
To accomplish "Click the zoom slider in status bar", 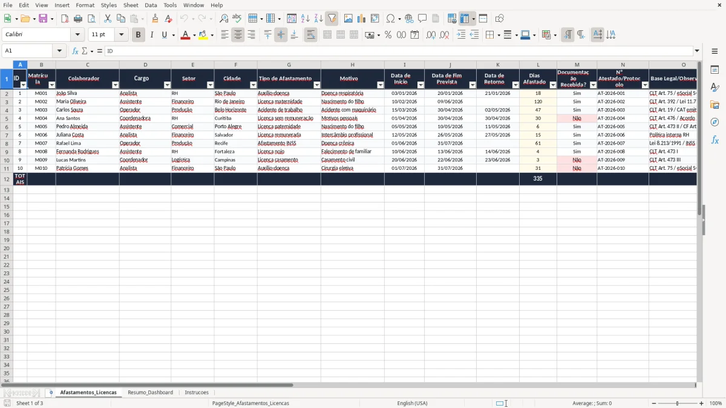I will tap(677, 403).
